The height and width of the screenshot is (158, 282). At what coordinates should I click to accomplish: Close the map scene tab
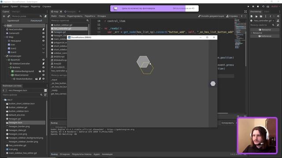(61, 11)
